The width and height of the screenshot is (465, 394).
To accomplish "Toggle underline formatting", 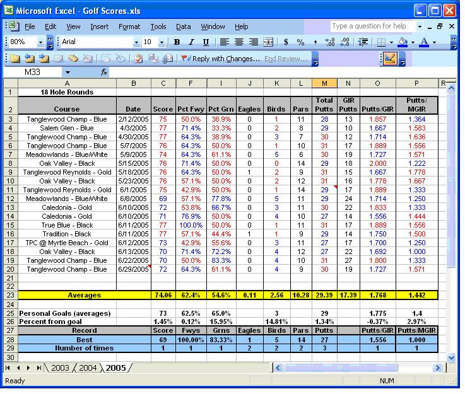I will (206, 42).
